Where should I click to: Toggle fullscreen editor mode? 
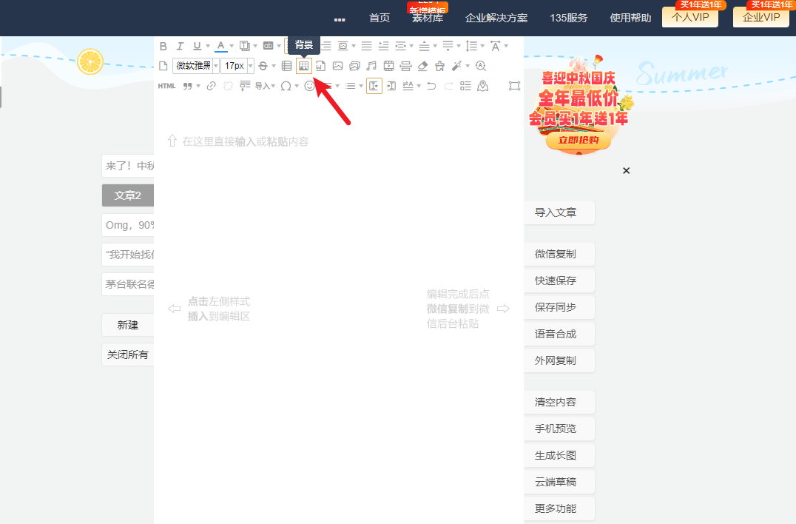click(514, 86)
